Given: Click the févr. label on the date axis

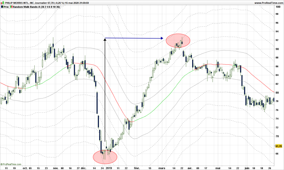Looking at the screenshot, I should tap(136, 168).
